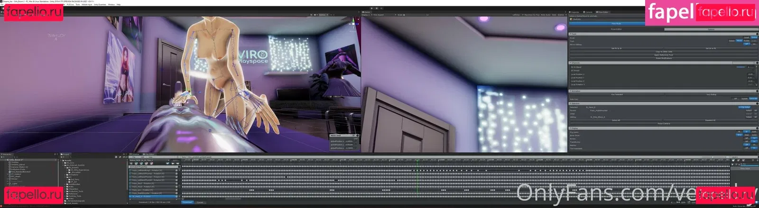This screenshot has width=759, height=208.
Task: Adjust the FK/IK Blend slider
Action: pos(740,67)
